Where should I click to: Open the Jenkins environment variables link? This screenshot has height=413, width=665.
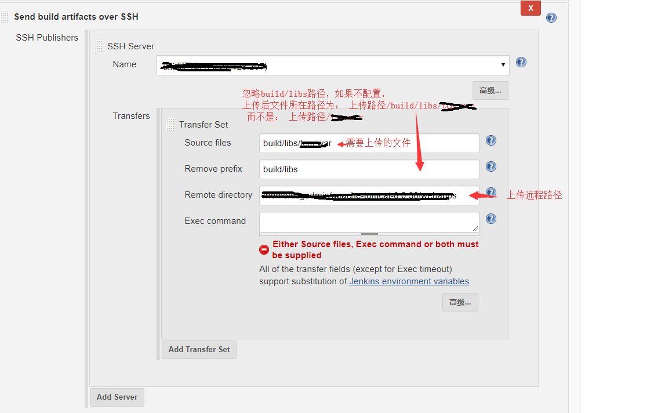[409, 281]
